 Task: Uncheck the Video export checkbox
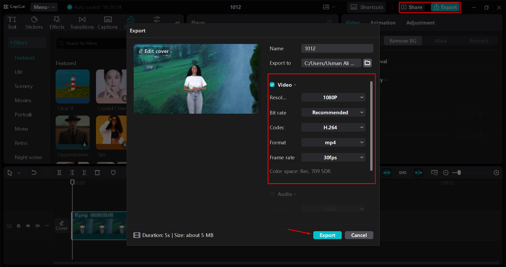(272, 85)
